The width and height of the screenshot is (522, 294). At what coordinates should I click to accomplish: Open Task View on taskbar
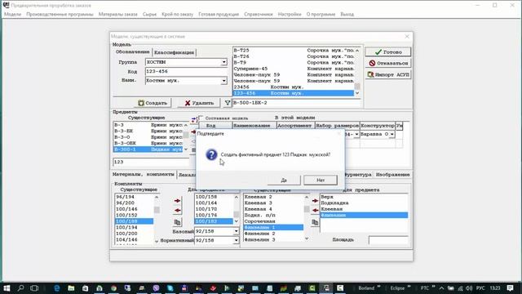click(34, 288)
